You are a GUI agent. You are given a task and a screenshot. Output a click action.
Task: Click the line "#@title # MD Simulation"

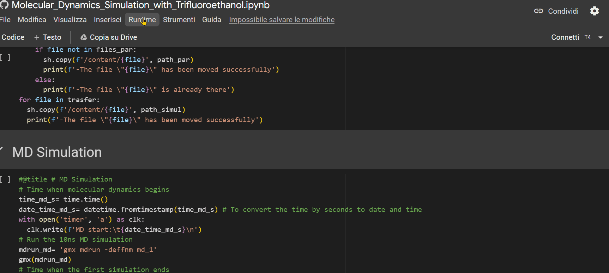[65, 179]
